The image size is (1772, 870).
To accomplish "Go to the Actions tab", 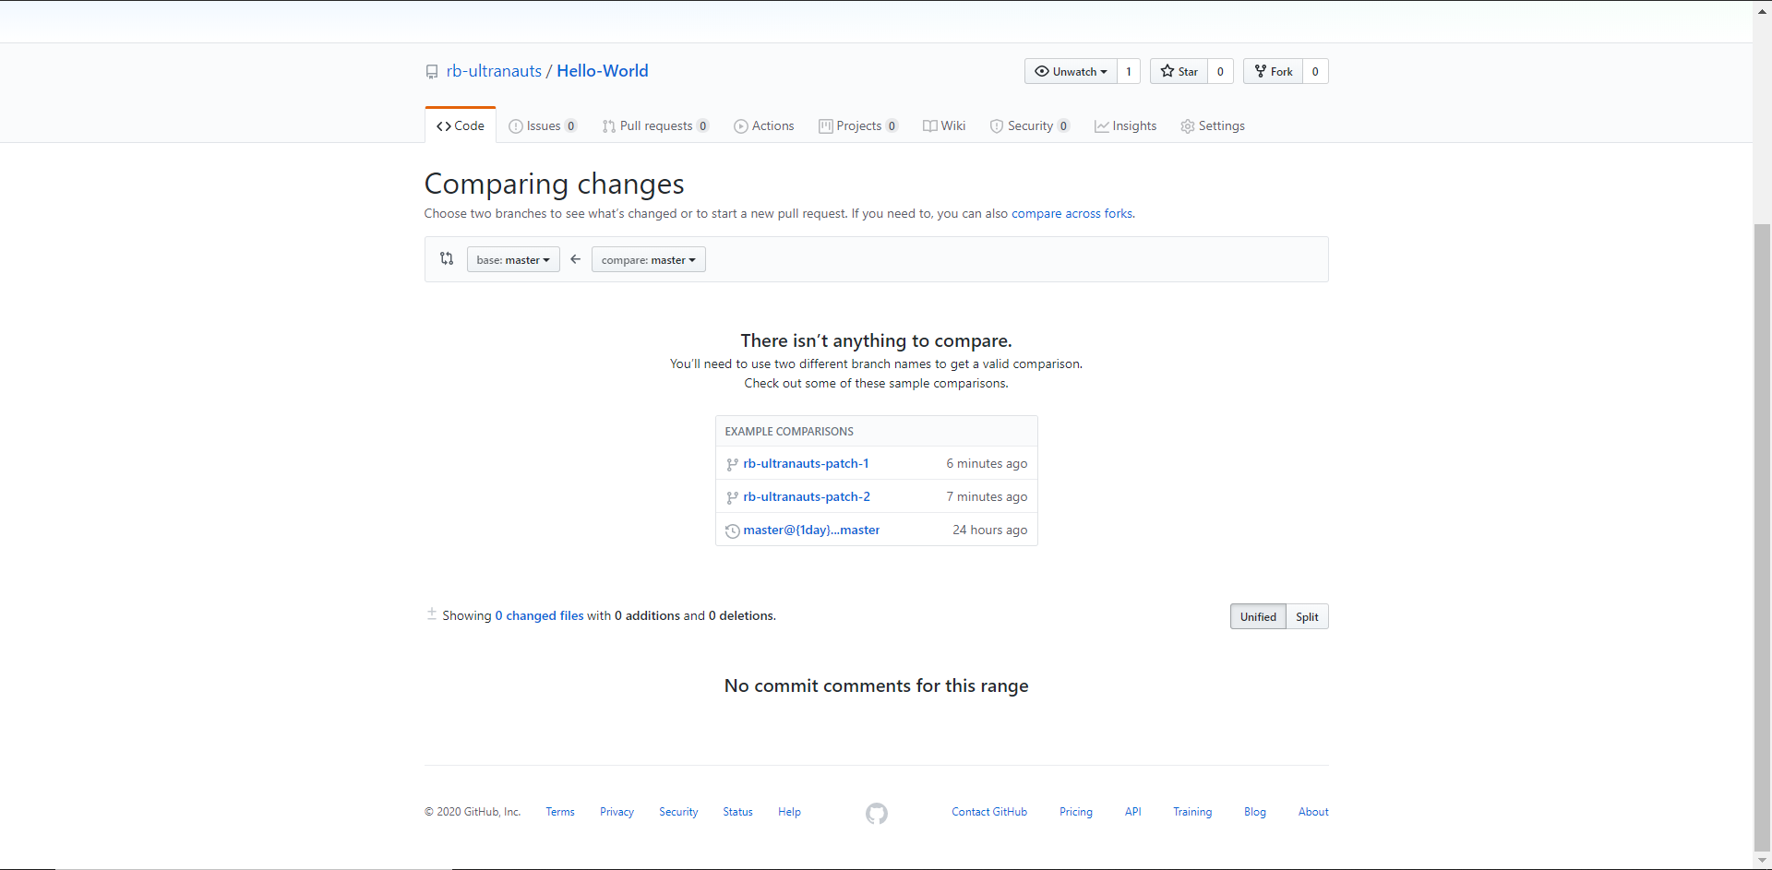I will 764,125.
